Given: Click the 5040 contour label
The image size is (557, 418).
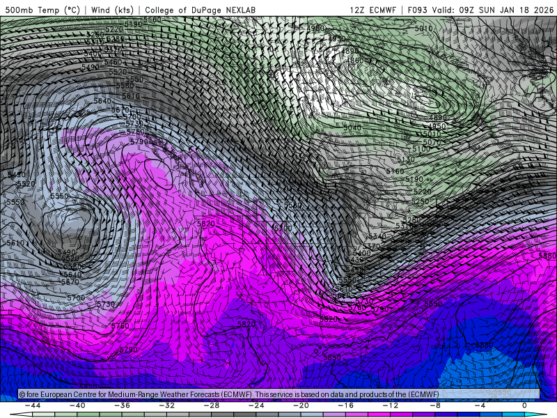Looking at the screenshot, I should tap(352, 127).
